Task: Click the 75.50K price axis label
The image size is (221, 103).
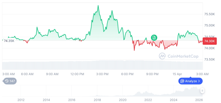Action: (x=209, y=14)
